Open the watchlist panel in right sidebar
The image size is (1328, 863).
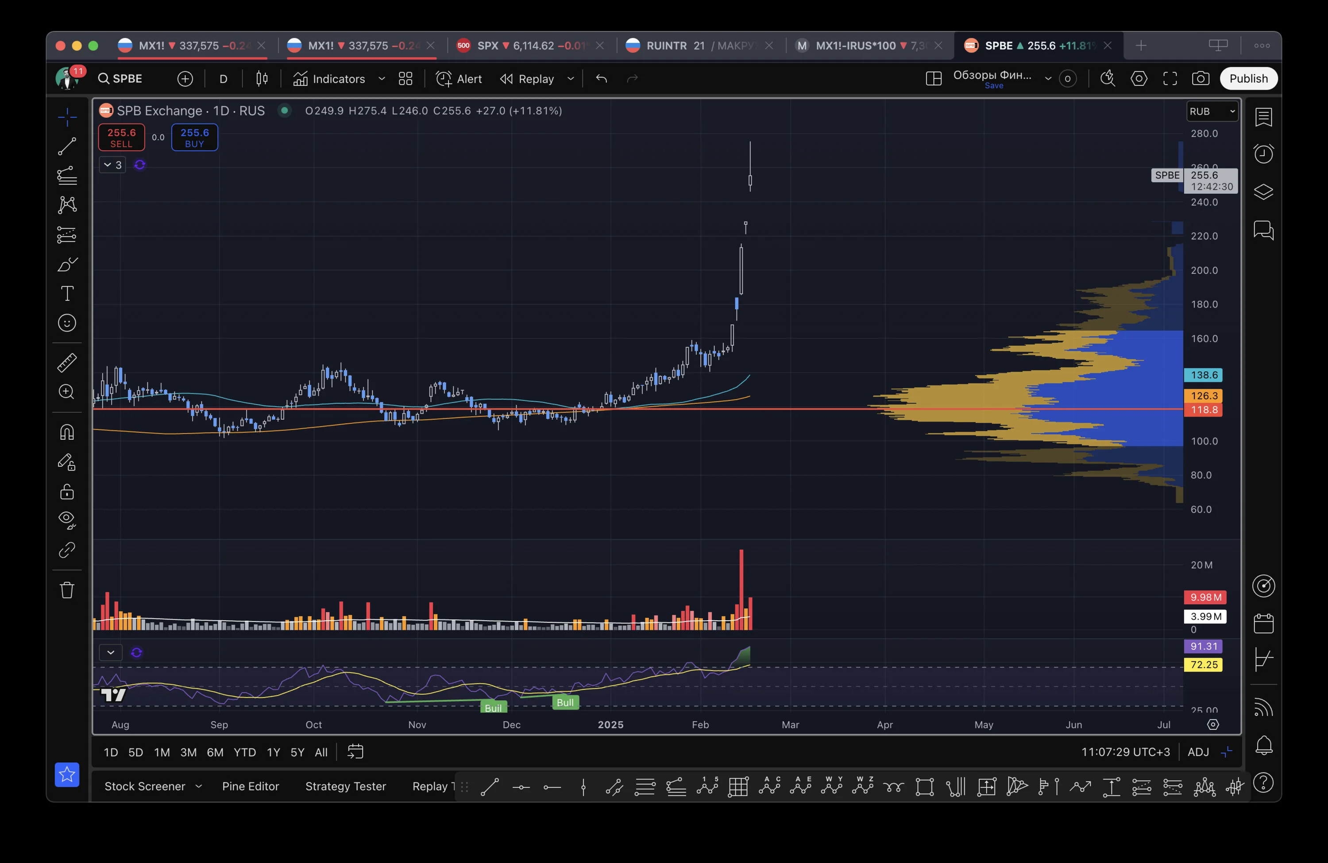click(1263, 117)
